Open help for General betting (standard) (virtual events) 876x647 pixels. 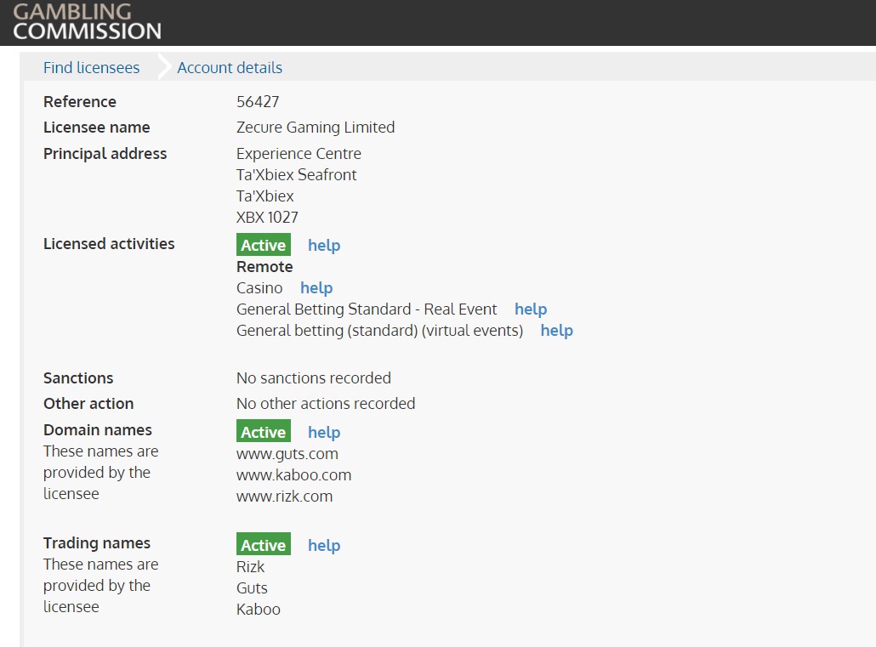click(x=556, y=330)
